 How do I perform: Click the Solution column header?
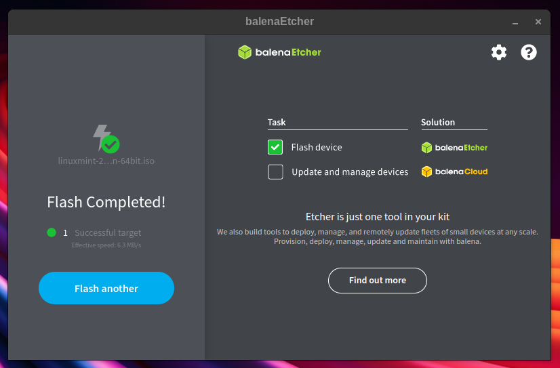tap(438, 123)
